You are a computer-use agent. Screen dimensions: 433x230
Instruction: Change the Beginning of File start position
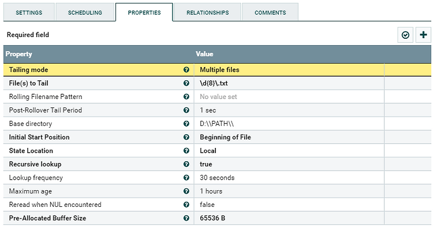click(289, 137)
